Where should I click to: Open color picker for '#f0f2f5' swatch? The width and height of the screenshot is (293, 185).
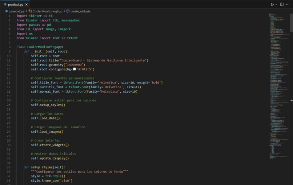coord(75,69)
